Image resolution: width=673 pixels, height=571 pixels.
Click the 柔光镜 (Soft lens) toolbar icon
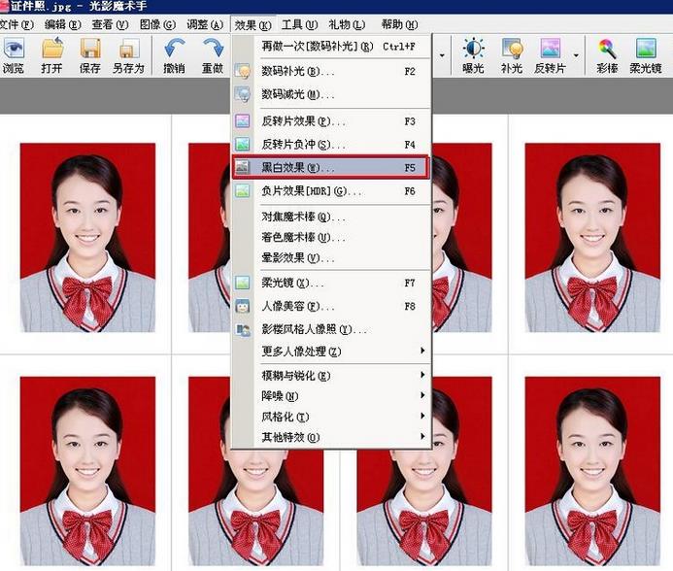[x=646, y=49]
